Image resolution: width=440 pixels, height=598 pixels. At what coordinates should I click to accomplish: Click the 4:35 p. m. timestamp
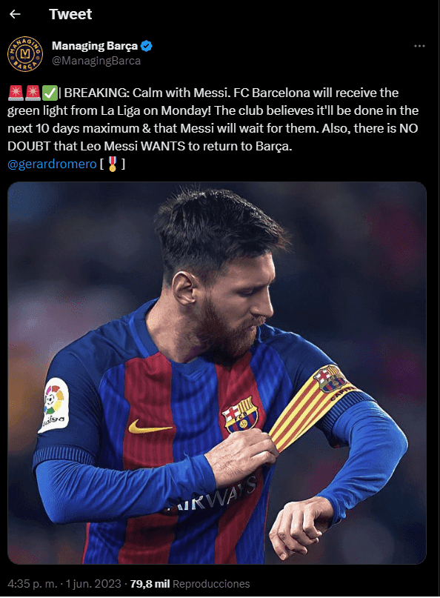click(33, 583)
